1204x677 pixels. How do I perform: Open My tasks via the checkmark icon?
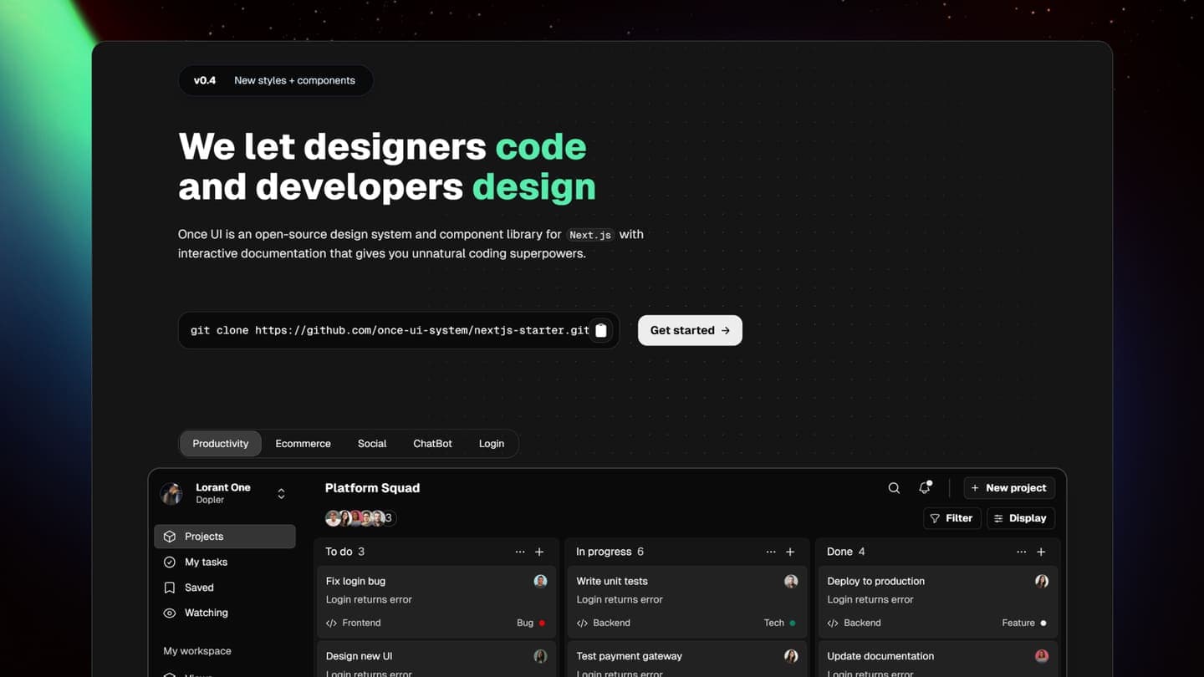tap(170, 562)
